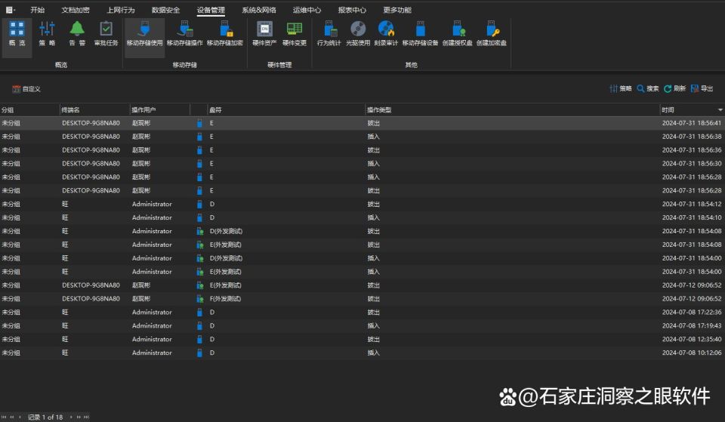Sort by the 分组 column header
Image resolution: width=725 pixels, height=422 pixels.
[x=29, y=109]
